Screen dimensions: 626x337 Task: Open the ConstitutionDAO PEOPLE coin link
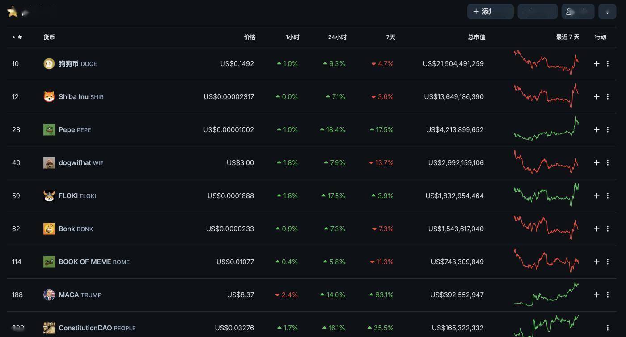[97, 328]
